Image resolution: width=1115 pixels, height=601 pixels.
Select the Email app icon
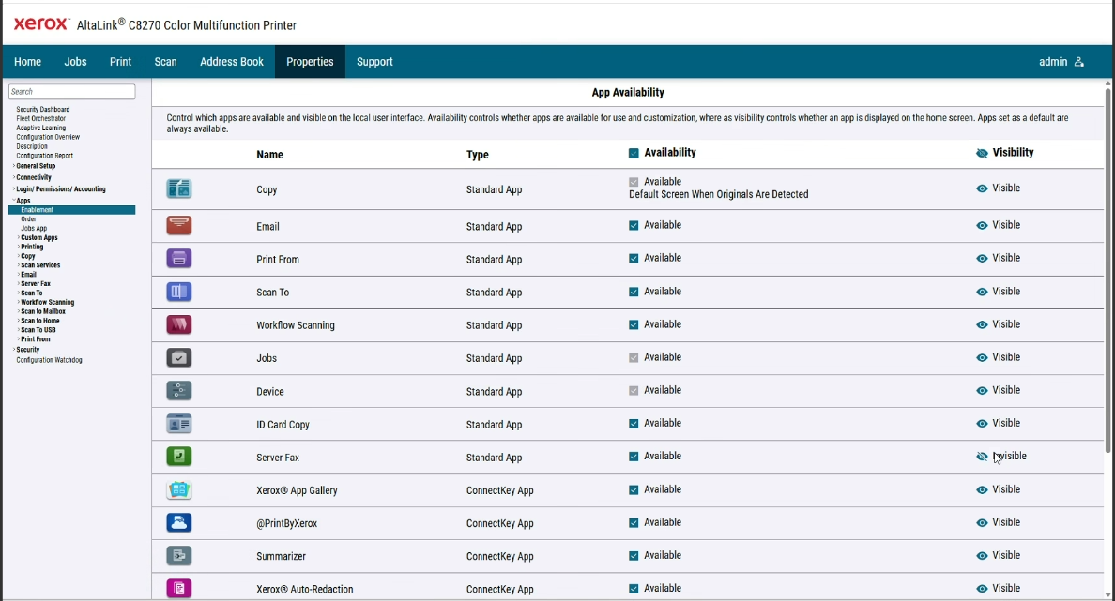(178, 224)
